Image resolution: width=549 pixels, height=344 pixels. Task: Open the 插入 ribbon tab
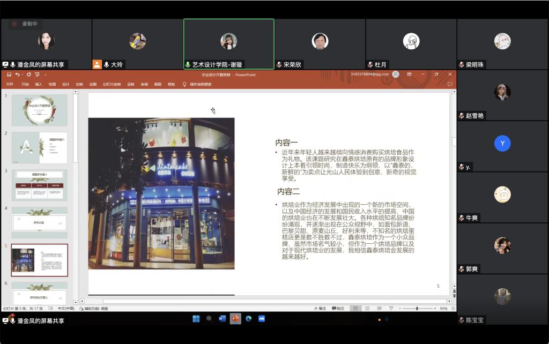click(x=39, y=84)
